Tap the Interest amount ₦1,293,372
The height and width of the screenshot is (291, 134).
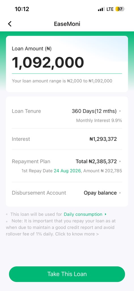103,139
